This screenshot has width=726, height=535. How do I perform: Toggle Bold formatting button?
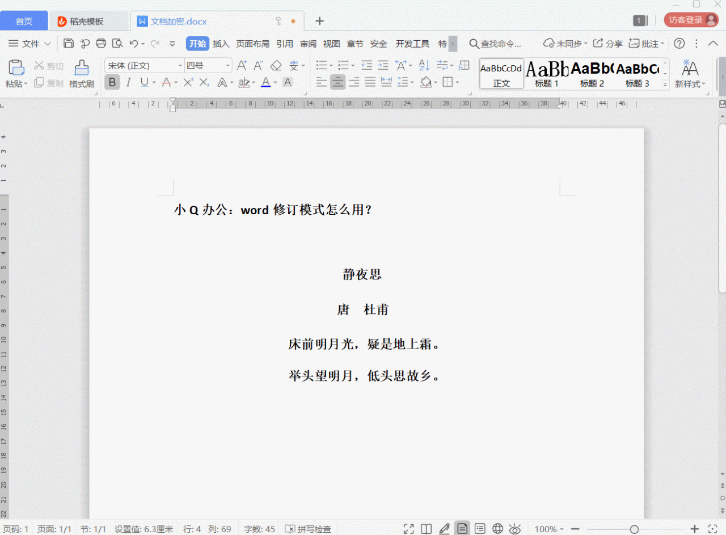coord(112,83)
